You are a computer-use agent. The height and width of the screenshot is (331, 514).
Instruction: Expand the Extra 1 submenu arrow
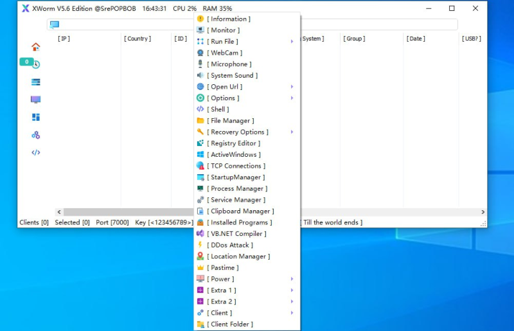click(x=292, y=291)
